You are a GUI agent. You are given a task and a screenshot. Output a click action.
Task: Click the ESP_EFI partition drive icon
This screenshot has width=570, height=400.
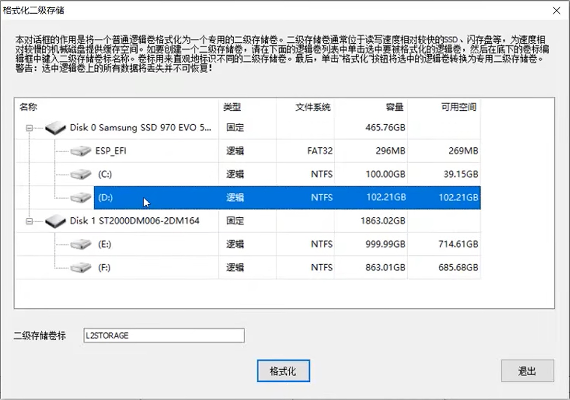click(x=81, y=151)
